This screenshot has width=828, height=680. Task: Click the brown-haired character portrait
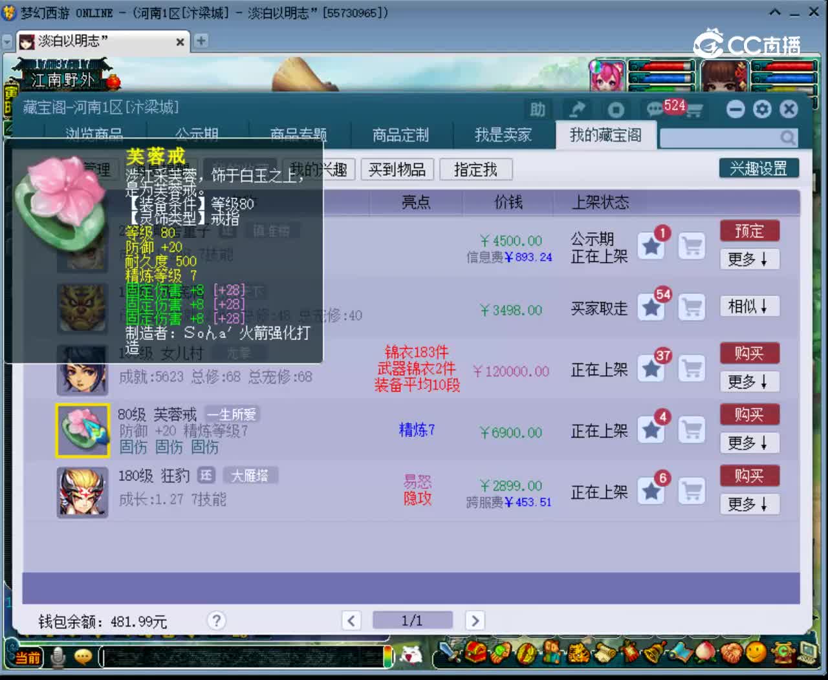[x=724, y=76]
